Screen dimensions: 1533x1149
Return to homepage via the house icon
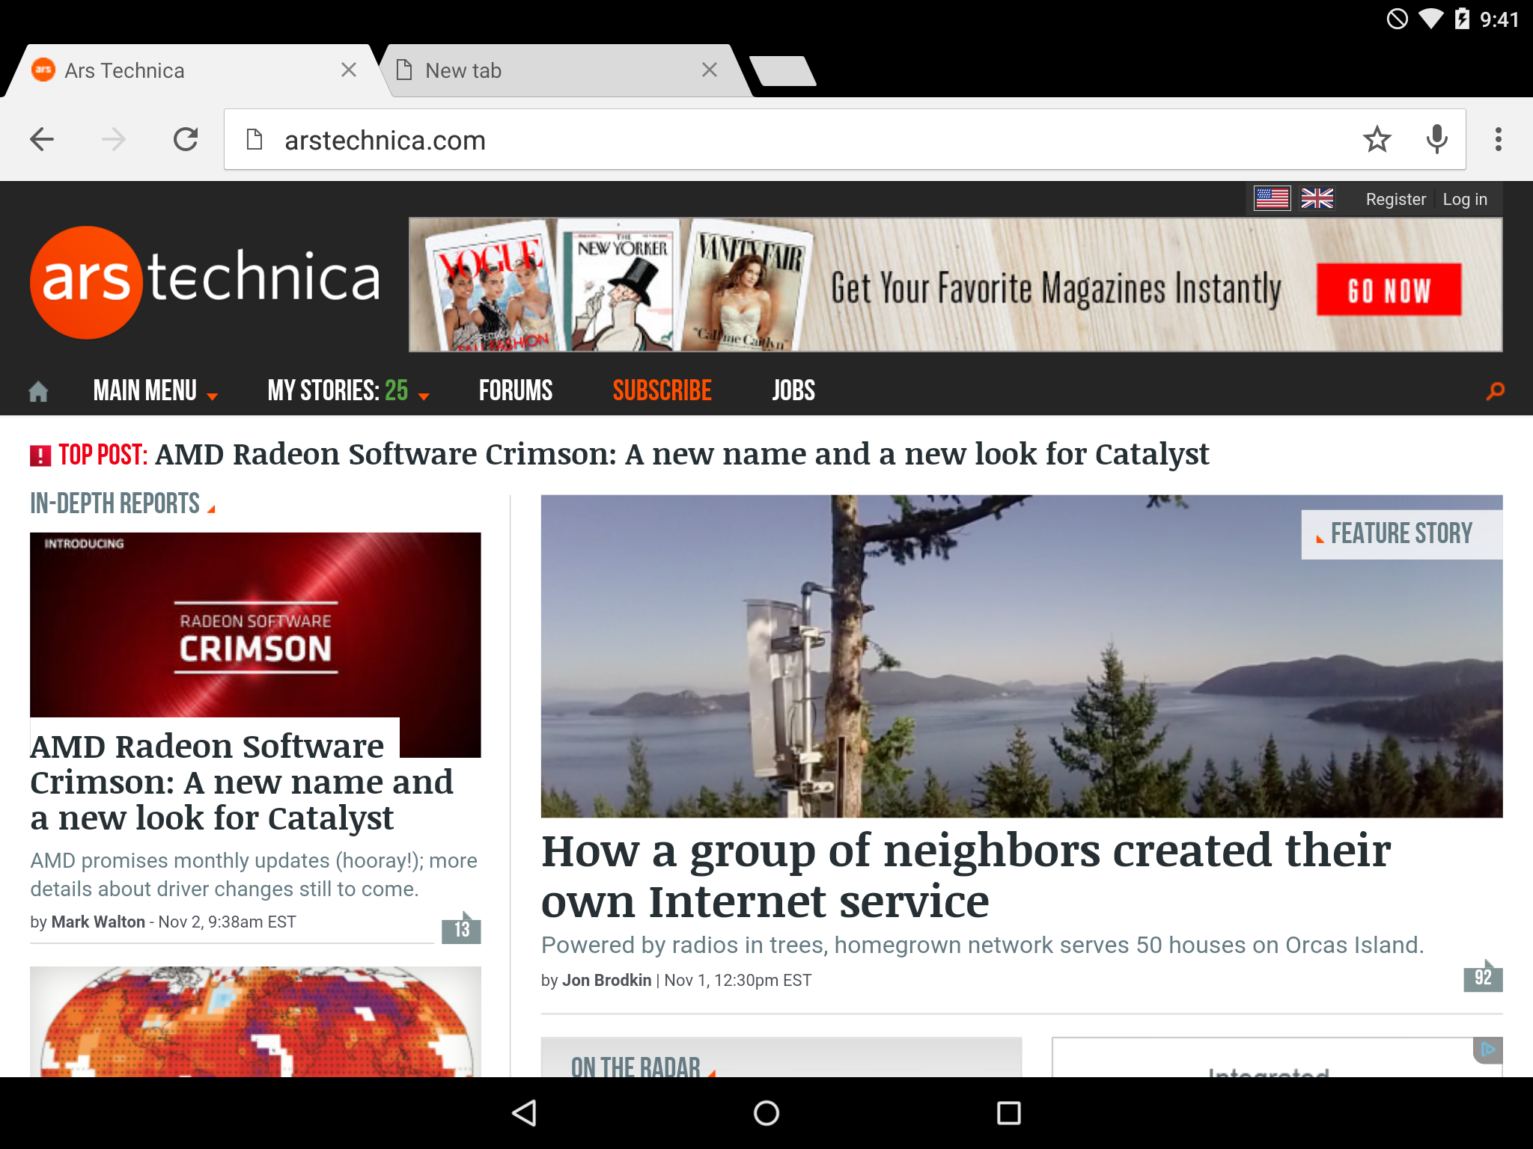point(37,390)
